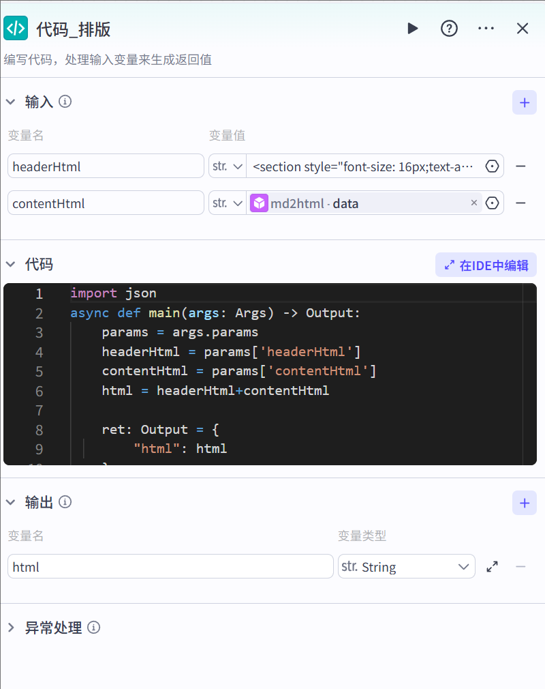Viewport: 545px width, 689px height.
Task: Remove the contentHtml row with the minus button
Action: 520,203
